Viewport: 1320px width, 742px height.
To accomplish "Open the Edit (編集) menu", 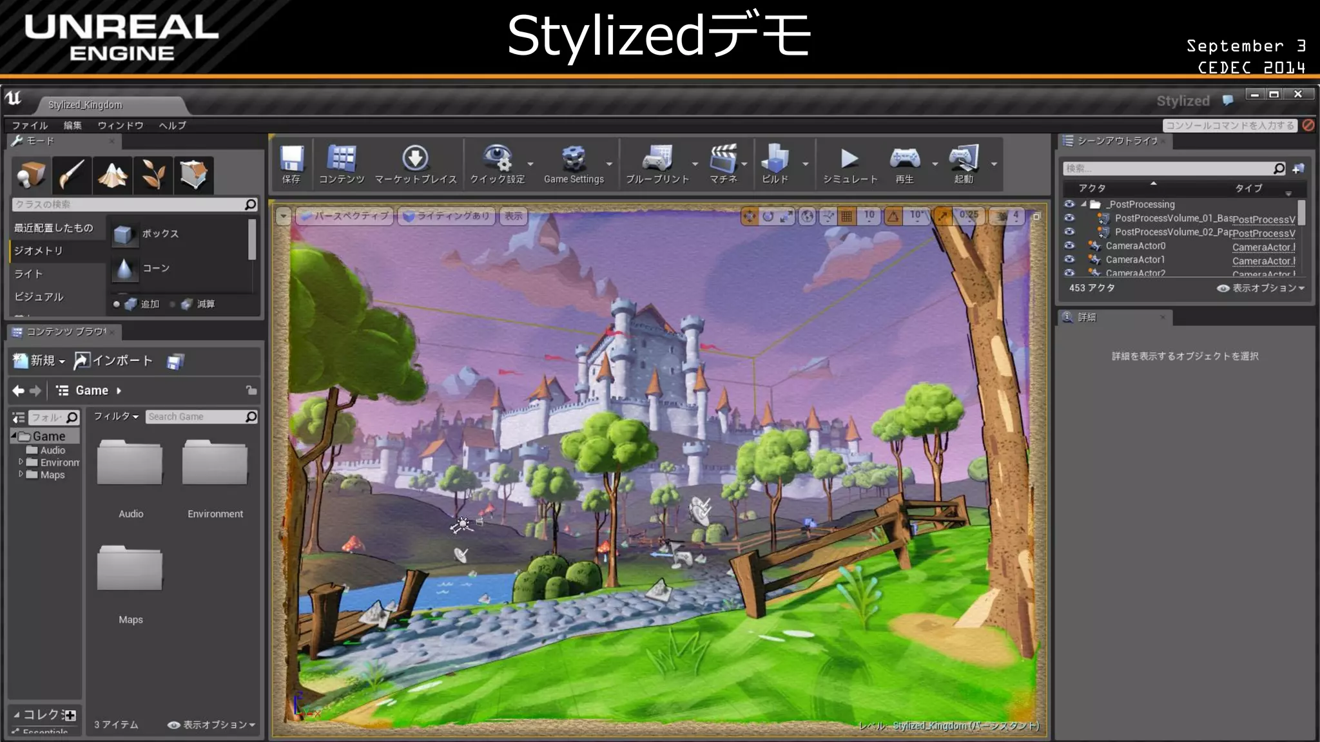I will [73, 126].
